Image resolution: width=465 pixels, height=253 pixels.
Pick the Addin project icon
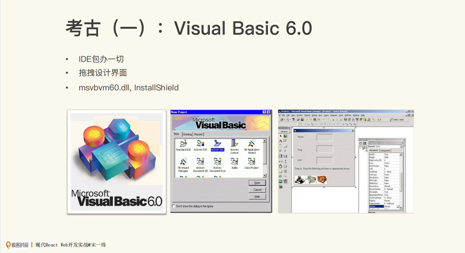point(235,163)
